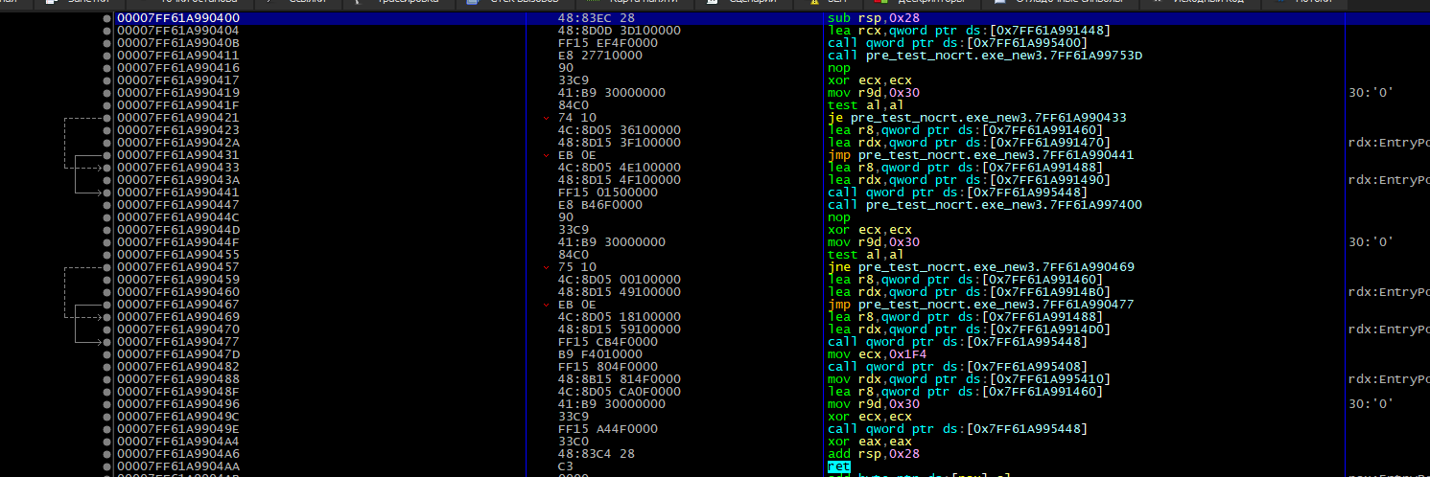Click jump-target arrowhead at row 00007FF61A990469
The height and width of the screenshot is (477, 1430).
tap(98, 317)
